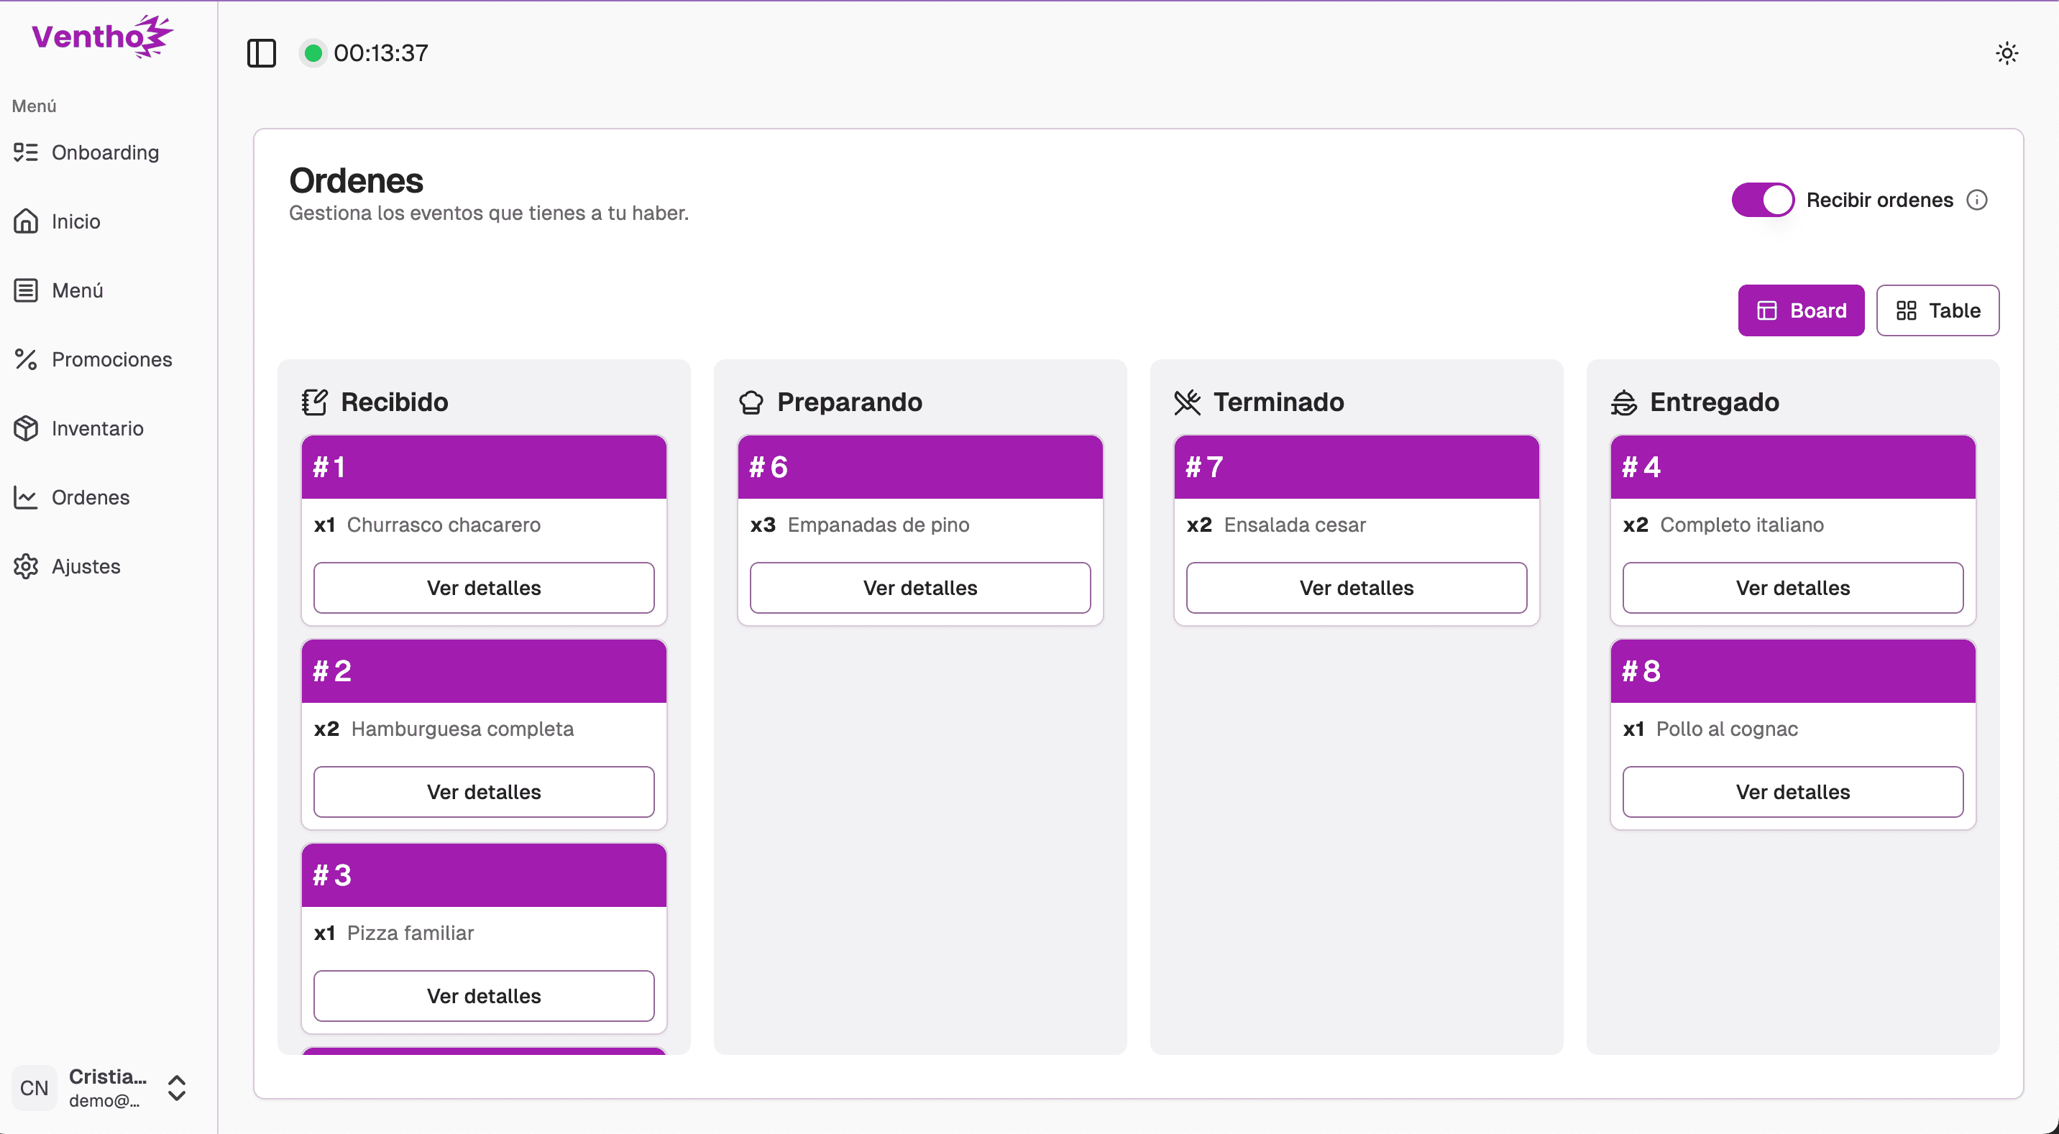The image size is (2059, 1134).
Task: Switch to Table view
Action: (x=1938, y=310)
